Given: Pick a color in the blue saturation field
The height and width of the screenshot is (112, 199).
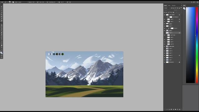Looking at the screenshot, I should click(190, 45).
